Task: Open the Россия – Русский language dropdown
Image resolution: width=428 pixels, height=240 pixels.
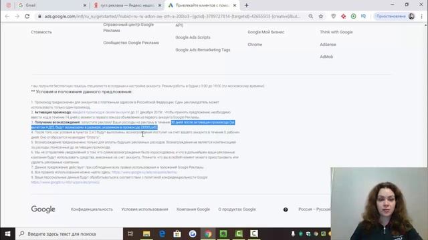Action: tap(314, 209)
